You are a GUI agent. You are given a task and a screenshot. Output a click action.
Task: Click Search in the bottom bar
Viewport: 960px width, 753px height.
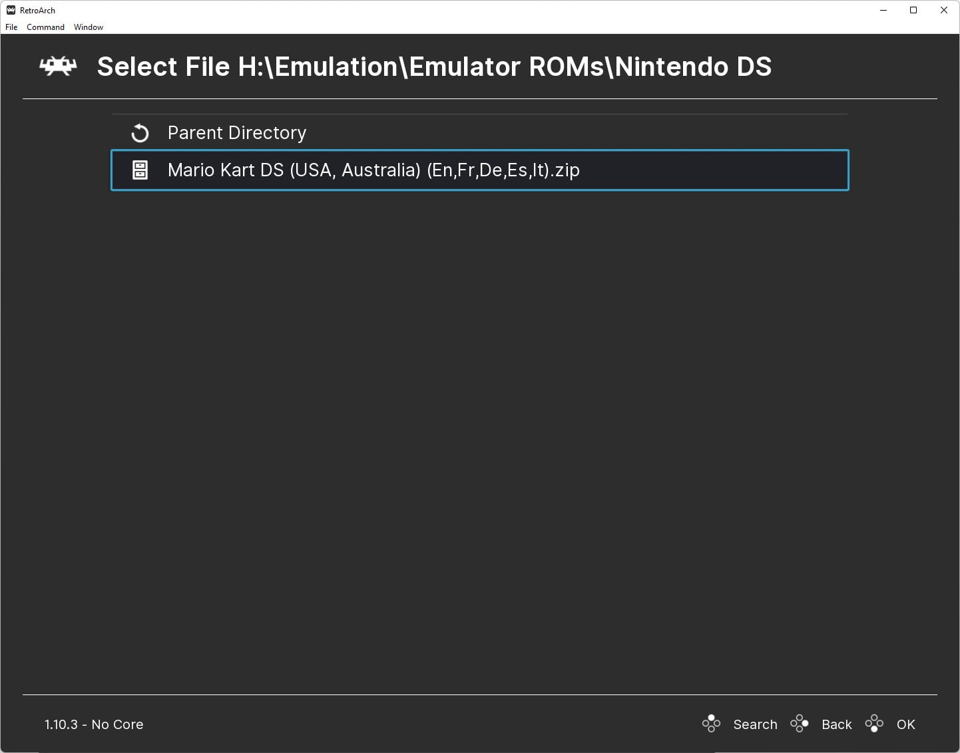755,724
